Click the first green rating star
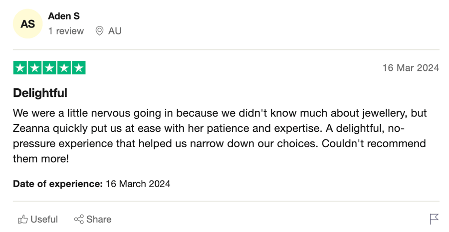Screen dimensions: 449x232 20,68
